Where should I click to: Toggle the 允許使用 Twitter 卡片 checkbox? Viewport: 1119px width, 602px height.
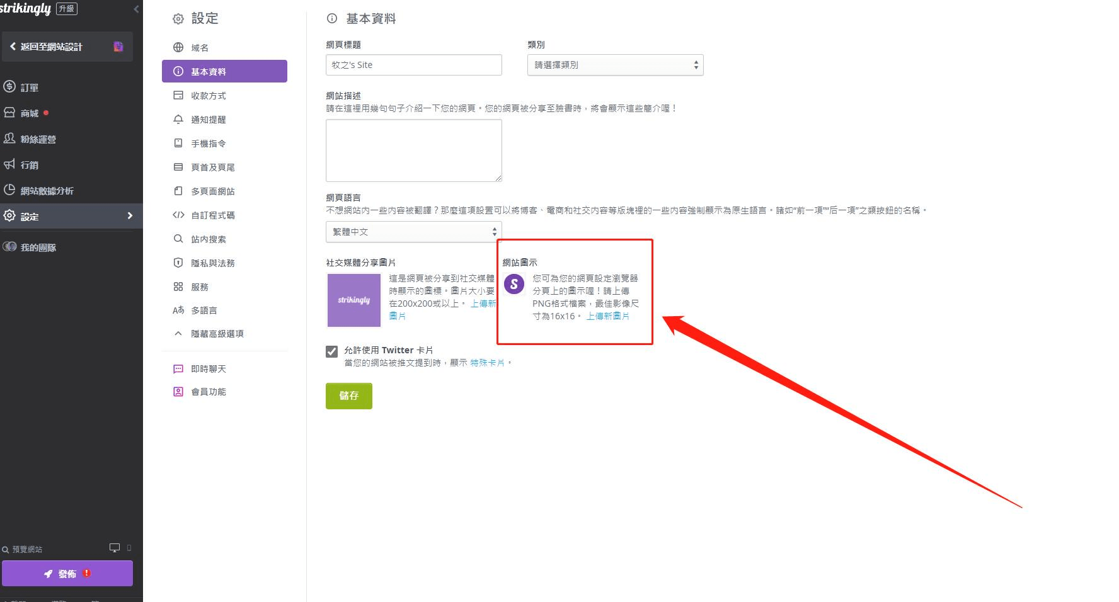tap(331, 351)
